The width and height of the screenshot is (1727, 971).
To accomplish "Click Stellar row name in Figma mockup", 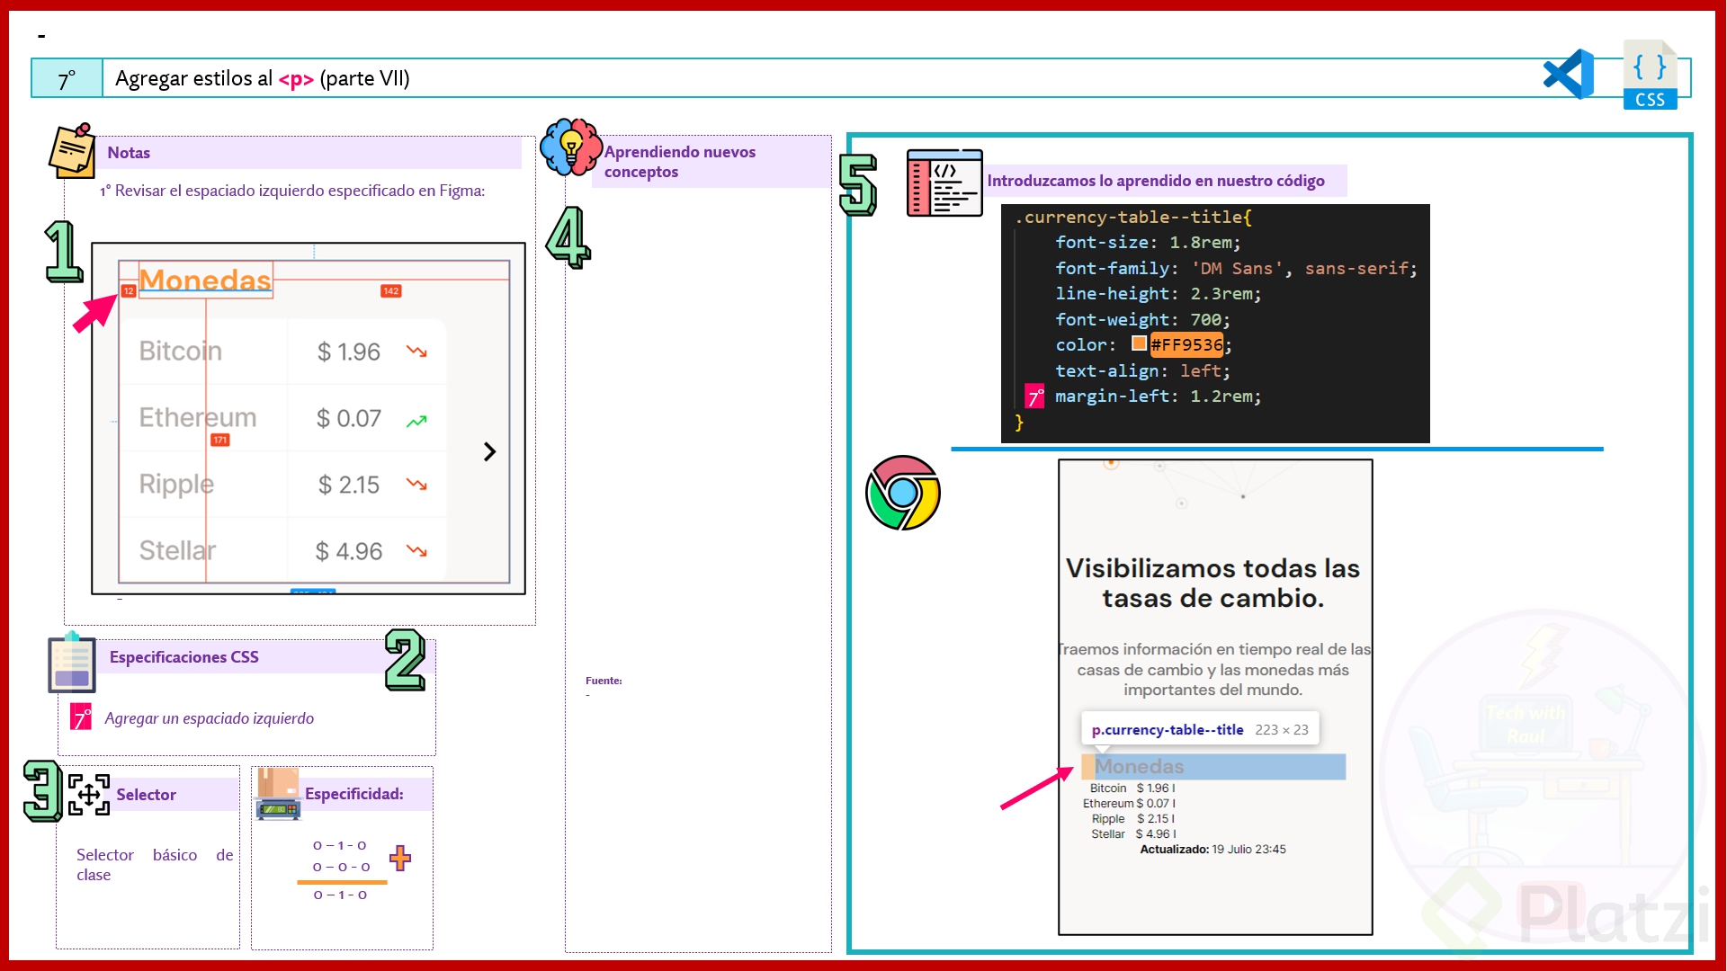I will (x=177, y=550).
